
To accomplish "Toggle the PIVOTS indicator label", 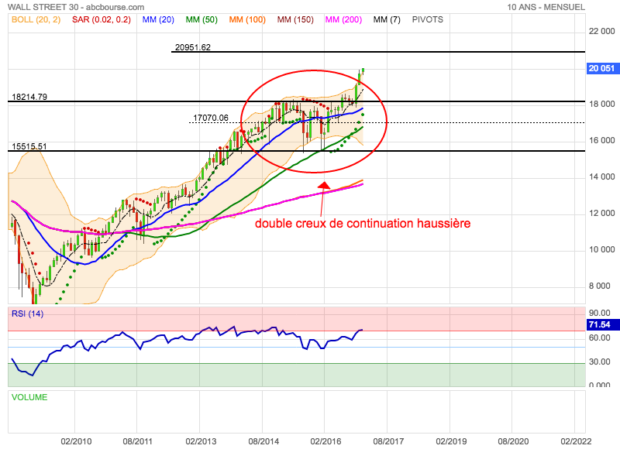I will pos(428,20).
